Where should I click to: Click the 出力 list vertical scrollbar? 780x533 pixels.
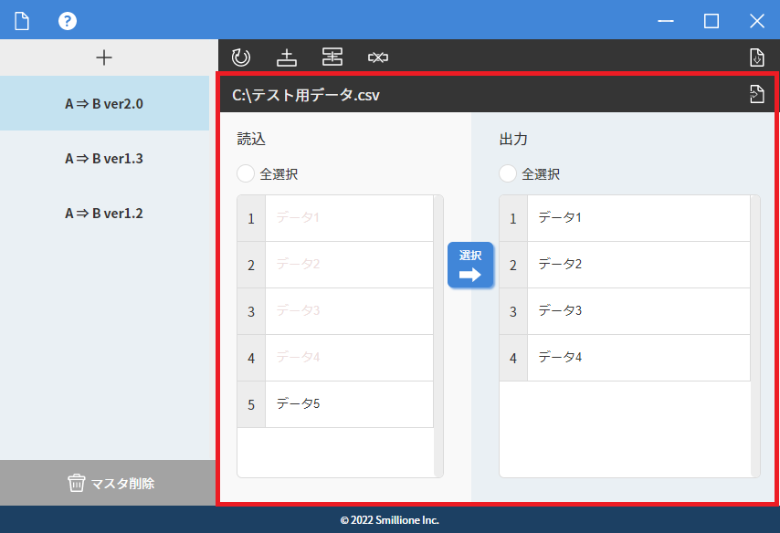click(754, 335)
